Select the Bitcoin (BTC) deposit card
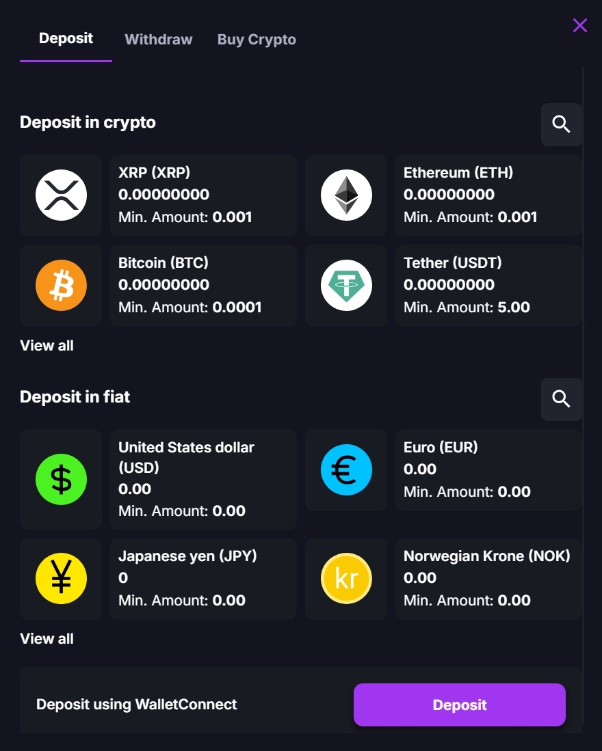 (203, 285)
